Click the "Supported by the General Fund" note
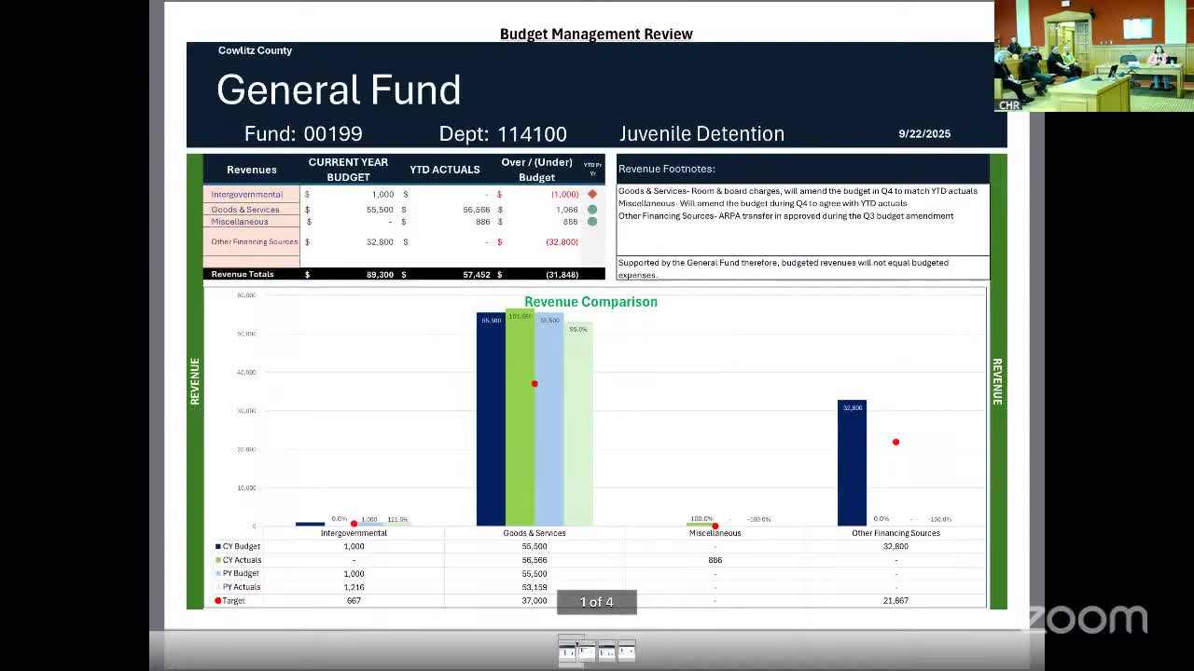1194x671 pixels. pos(783,268)
